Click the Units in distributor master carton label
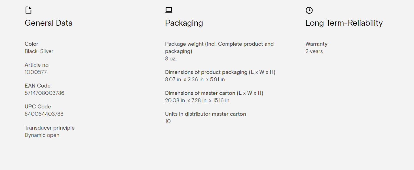This screenshot has width=414, height=170. click(206, 114)
